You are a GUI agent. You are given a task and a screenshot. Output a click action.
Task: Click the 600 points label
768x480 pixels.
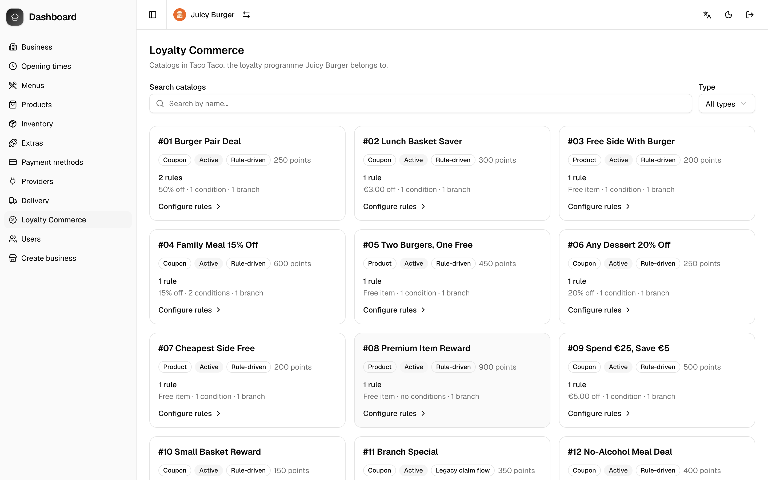[x=292, y=263]
